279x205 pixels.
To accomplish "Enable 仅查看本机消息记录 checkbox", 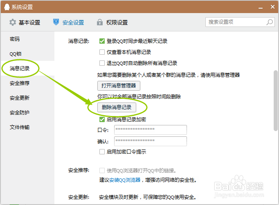I will click(x=102, y=52).
